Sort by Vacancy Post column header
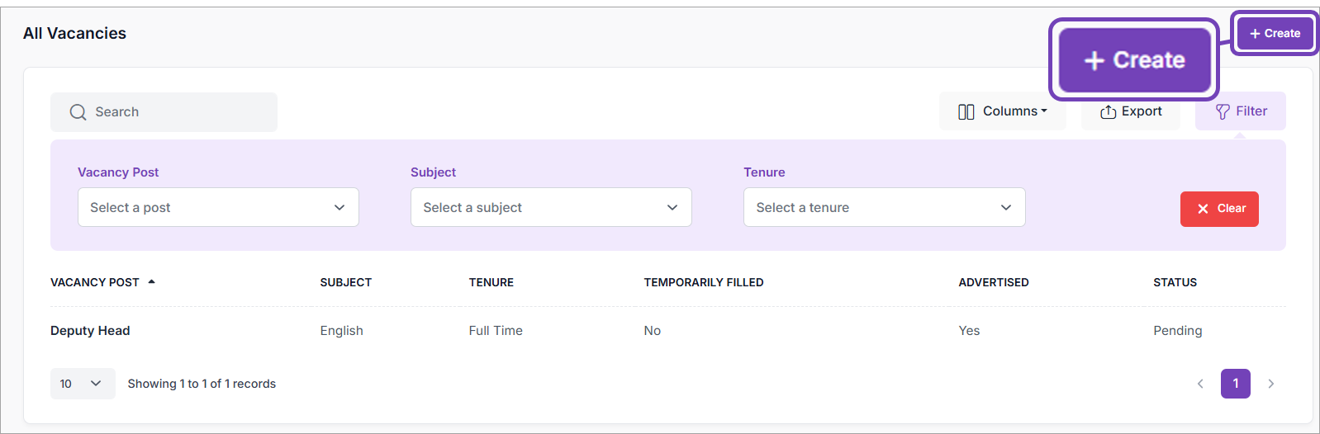 click(x=95, y=282)
